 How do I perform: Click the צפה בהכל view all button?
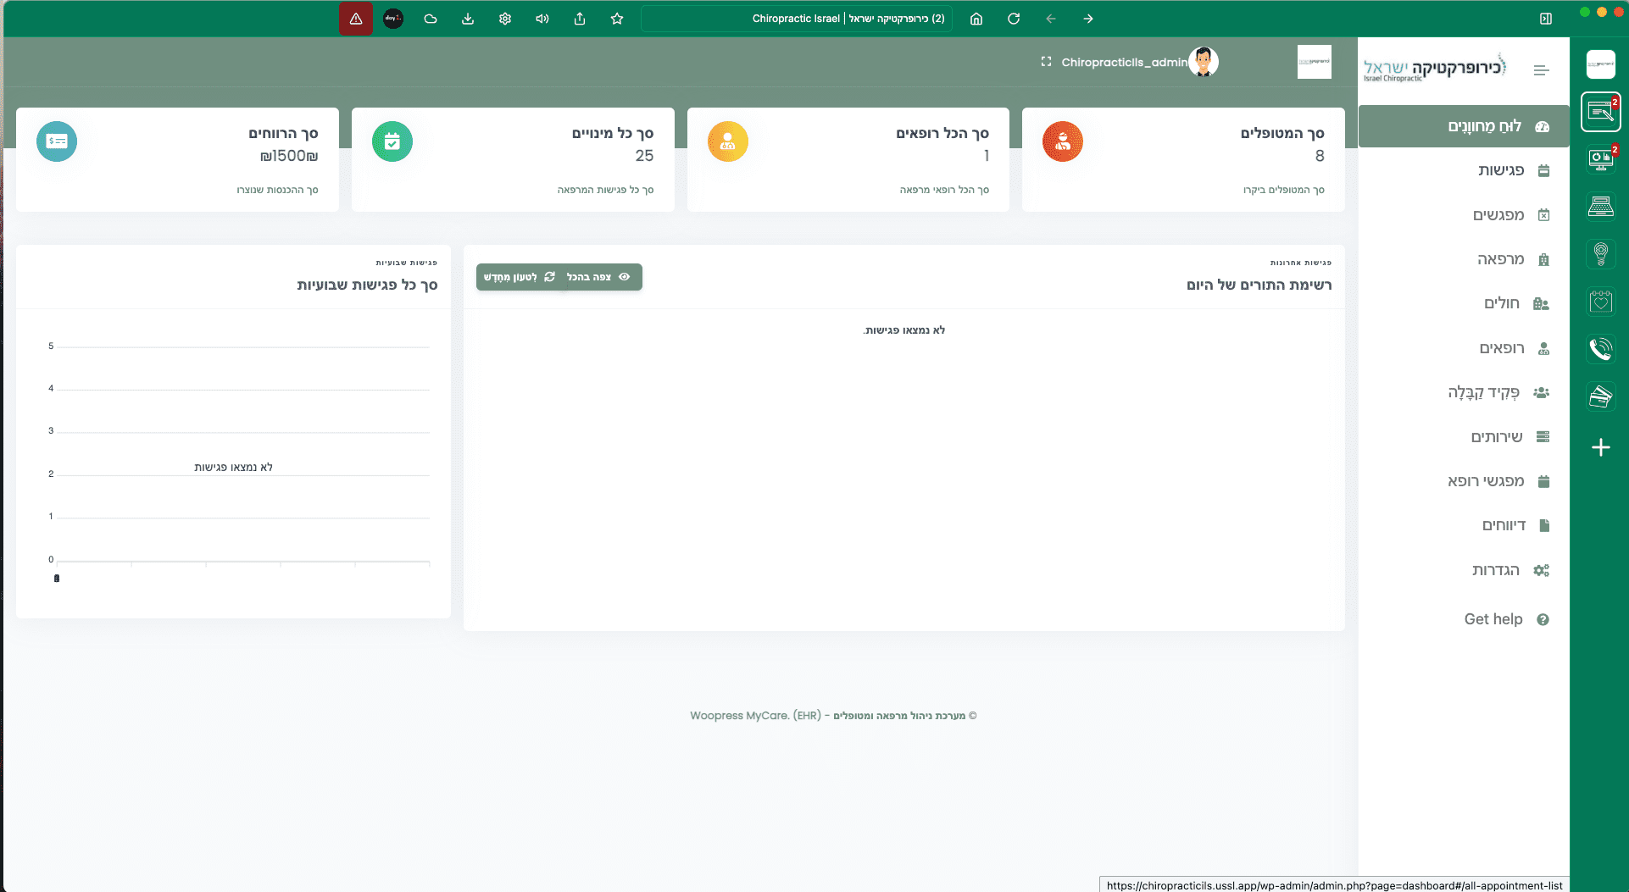599,277
